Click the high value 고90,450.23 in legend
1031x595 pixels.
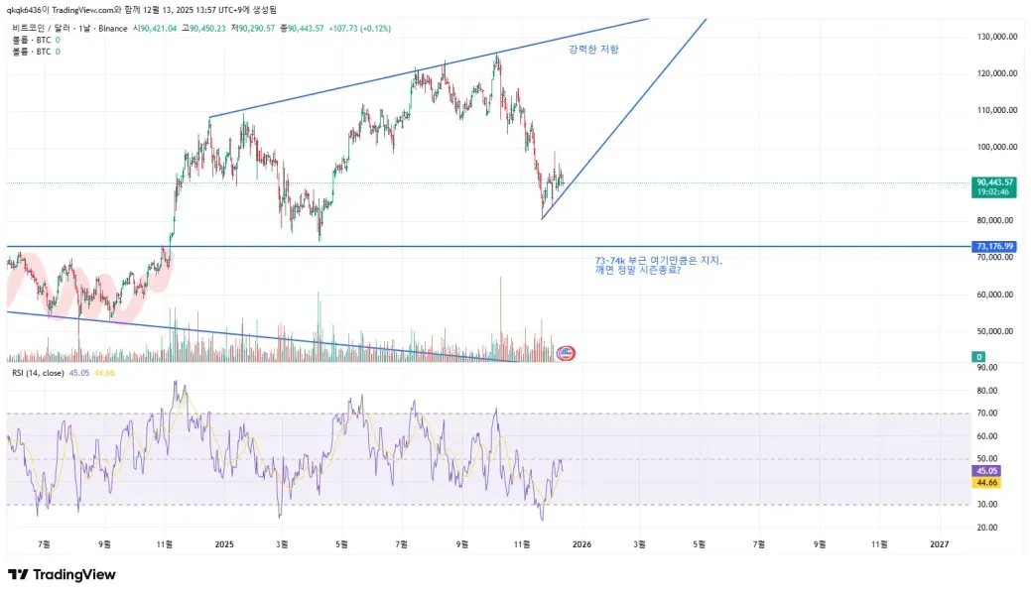203,29
